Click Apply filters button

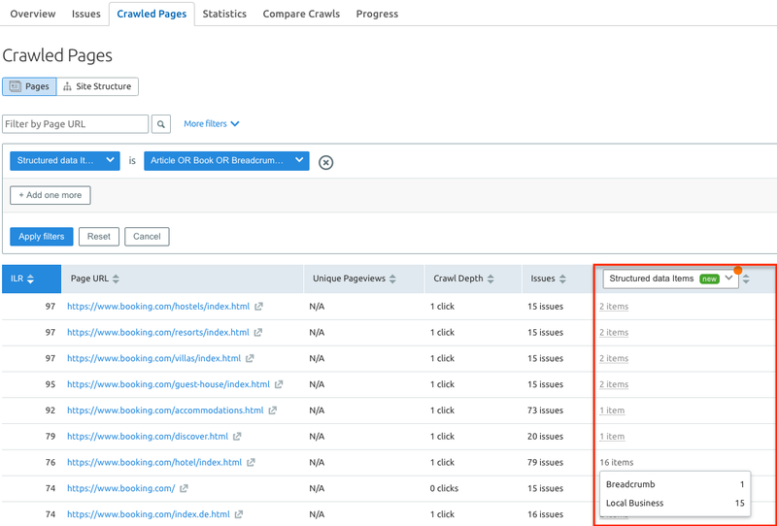click(x=42, y=237)
